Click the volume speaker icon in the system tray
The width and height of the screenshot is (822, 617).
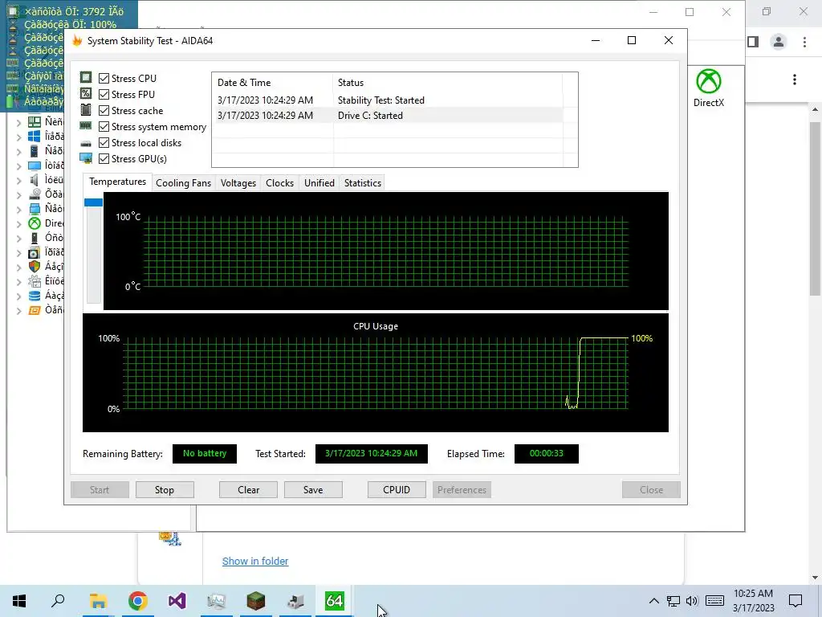[692, 601]
